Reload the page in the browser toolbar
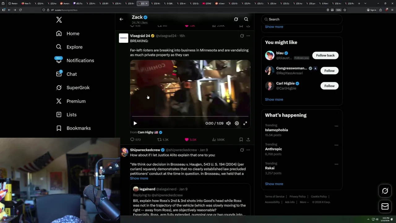Screen dimensions: 396x223 click(x=20, y=10)
